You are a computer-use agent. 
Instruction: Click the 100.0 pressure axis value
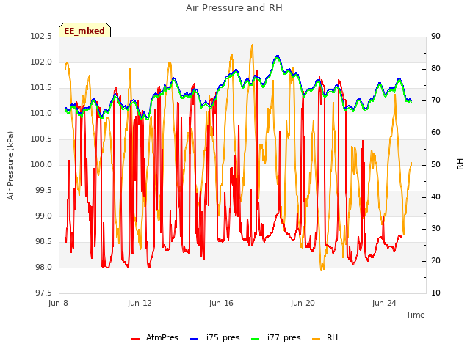(41, 164)
